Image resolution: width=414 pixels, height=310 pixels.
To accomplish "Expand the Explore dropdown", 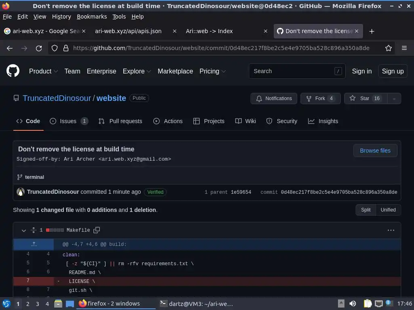I will click(x=137, y=71).
